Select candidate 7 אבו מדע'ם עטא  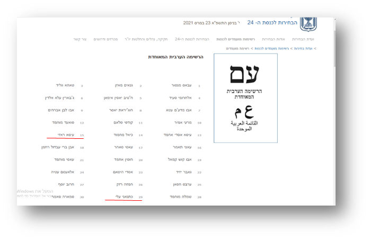pyautogui.click(x=179, y=110)
